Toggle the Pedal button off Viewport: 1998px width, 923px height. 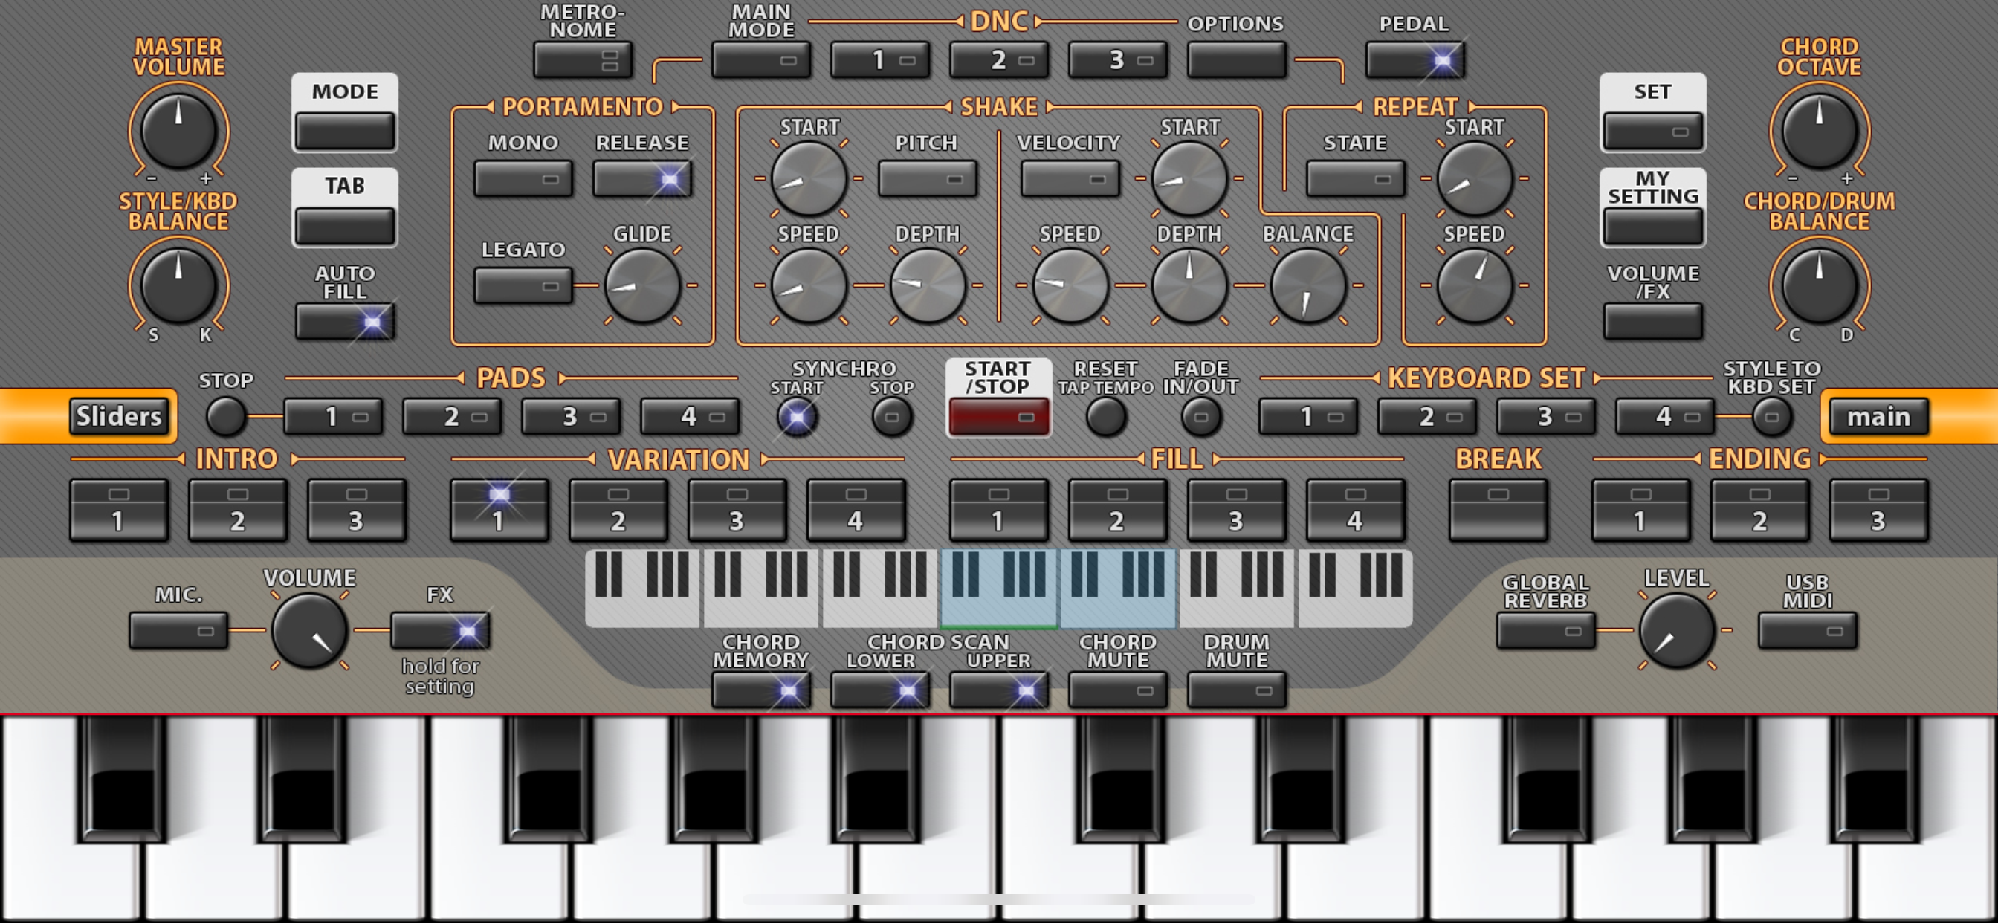tap(1415, 59)
